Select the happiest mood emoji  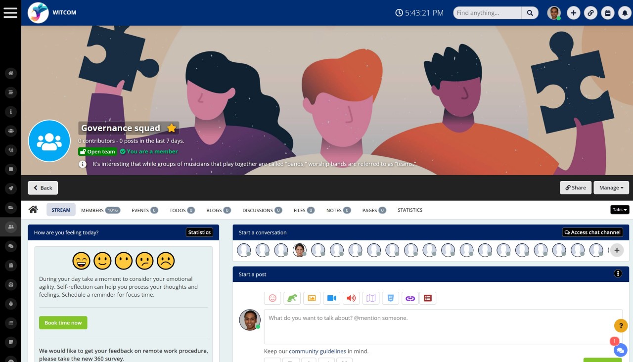click(82, 260)
